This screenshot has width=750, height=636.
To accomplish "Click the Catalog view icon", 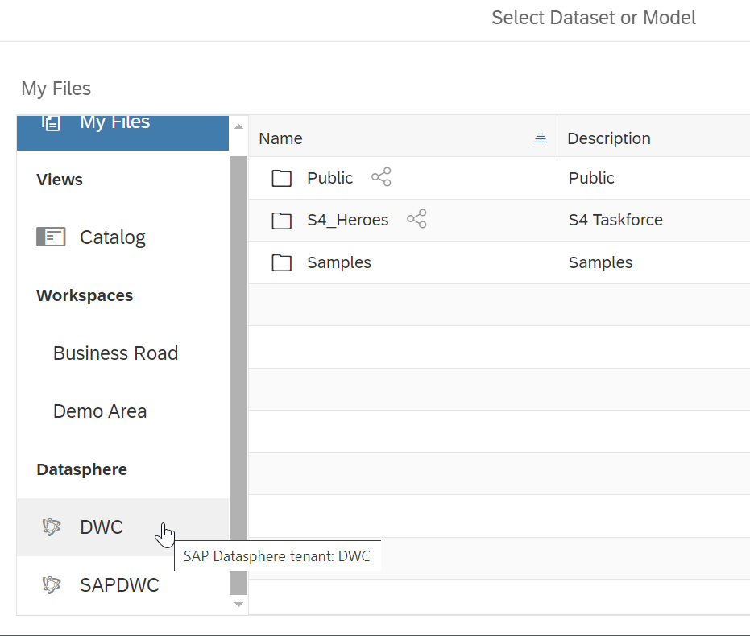I will [51, 237].
